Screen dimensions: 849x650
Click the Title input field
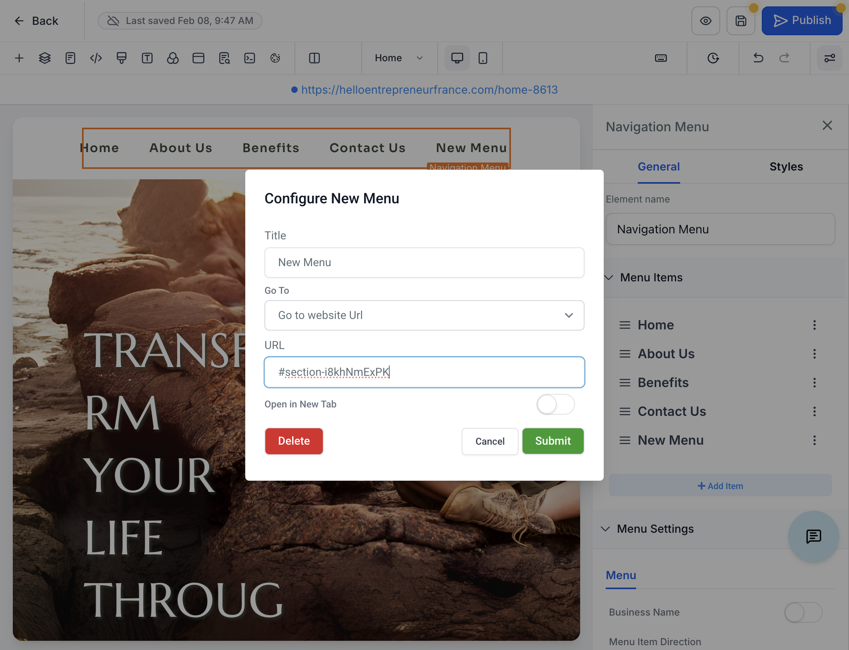(x=424, y=263)
